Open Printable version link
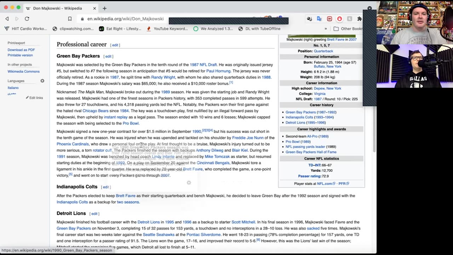 tap(20, 55)
